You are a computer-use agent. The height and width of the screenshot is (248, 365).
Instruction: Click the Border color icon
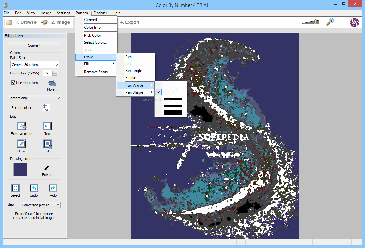tap(46, 107)
